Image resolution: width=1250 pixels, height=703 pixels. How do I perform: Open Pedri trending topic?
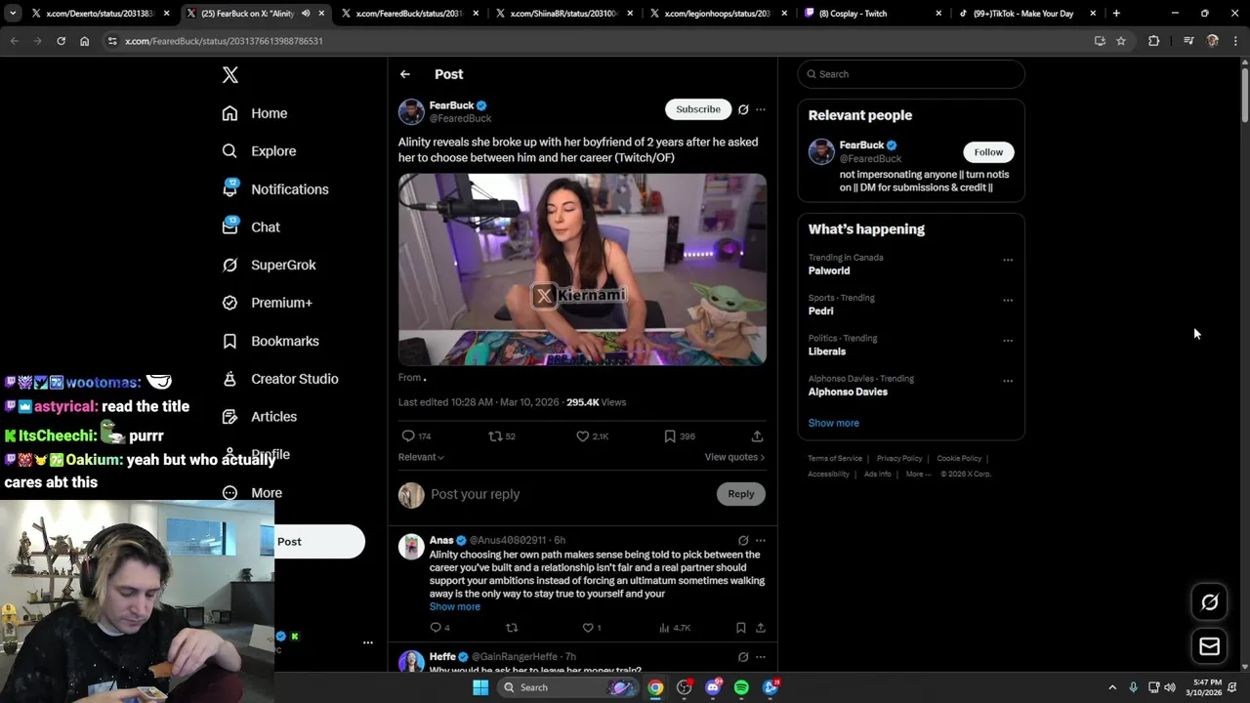(x=821, y=311)
